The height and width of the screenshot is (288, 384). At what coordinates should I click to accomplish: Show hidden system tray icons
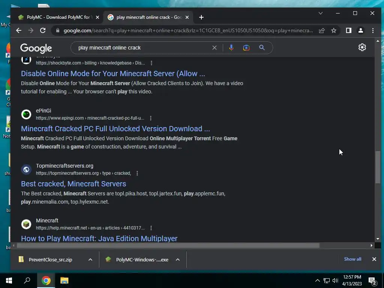tap(317, 280)
